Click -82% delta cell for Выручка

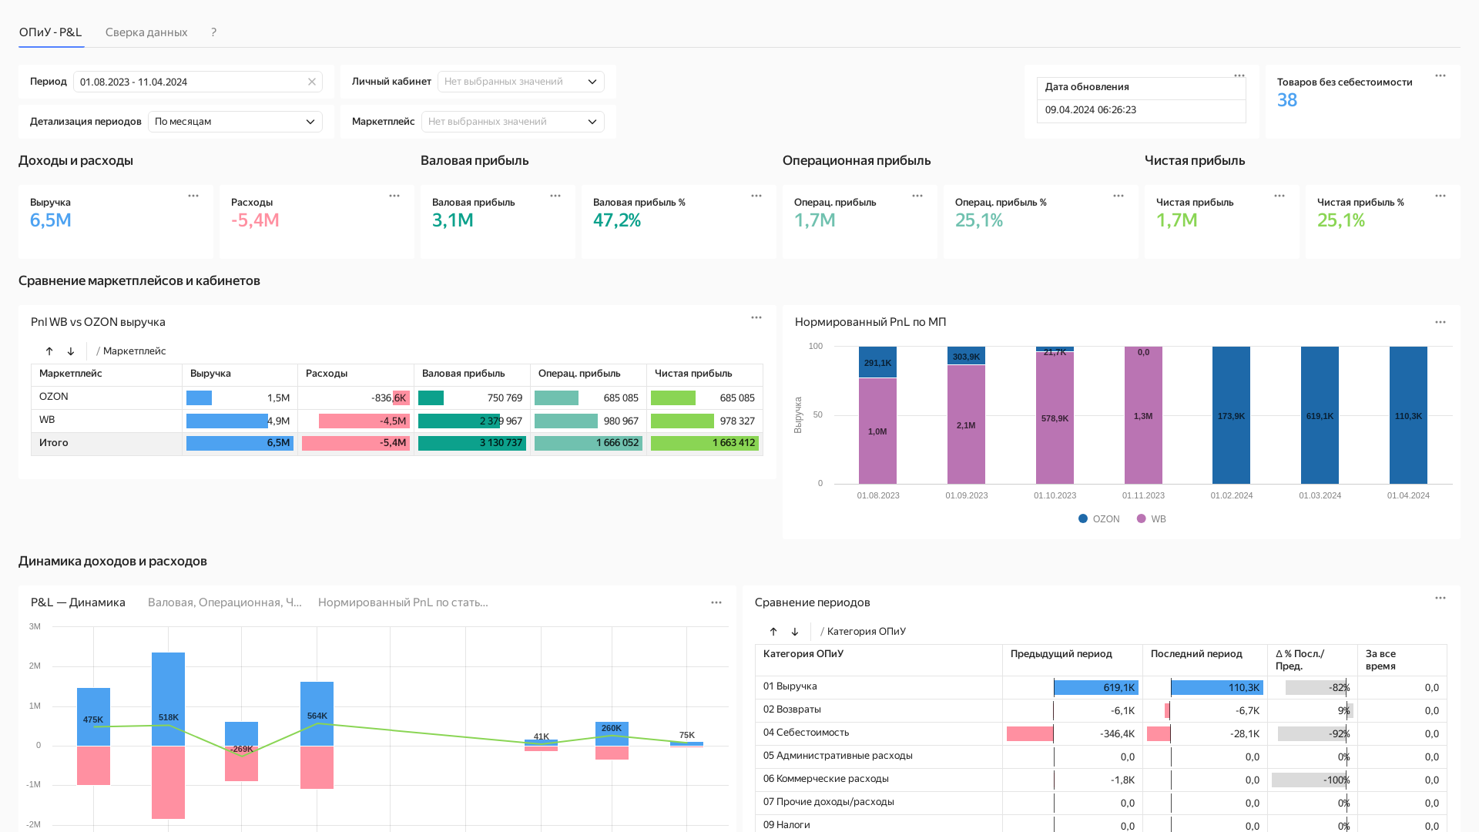point(1313,687)
